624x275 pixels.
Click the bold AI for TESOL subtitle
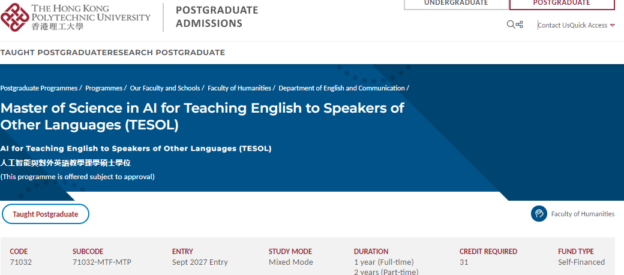point(136,149)
